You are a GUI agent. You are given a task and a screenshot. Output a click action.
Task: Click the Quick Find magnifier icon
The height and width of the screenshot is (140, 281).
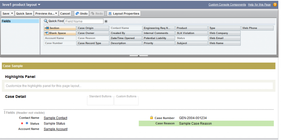(46, 21)
